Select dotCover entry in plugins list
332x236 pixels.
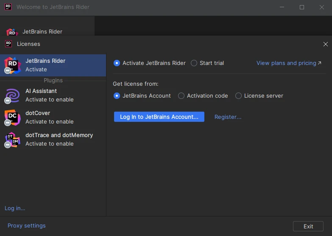(50, 117)
